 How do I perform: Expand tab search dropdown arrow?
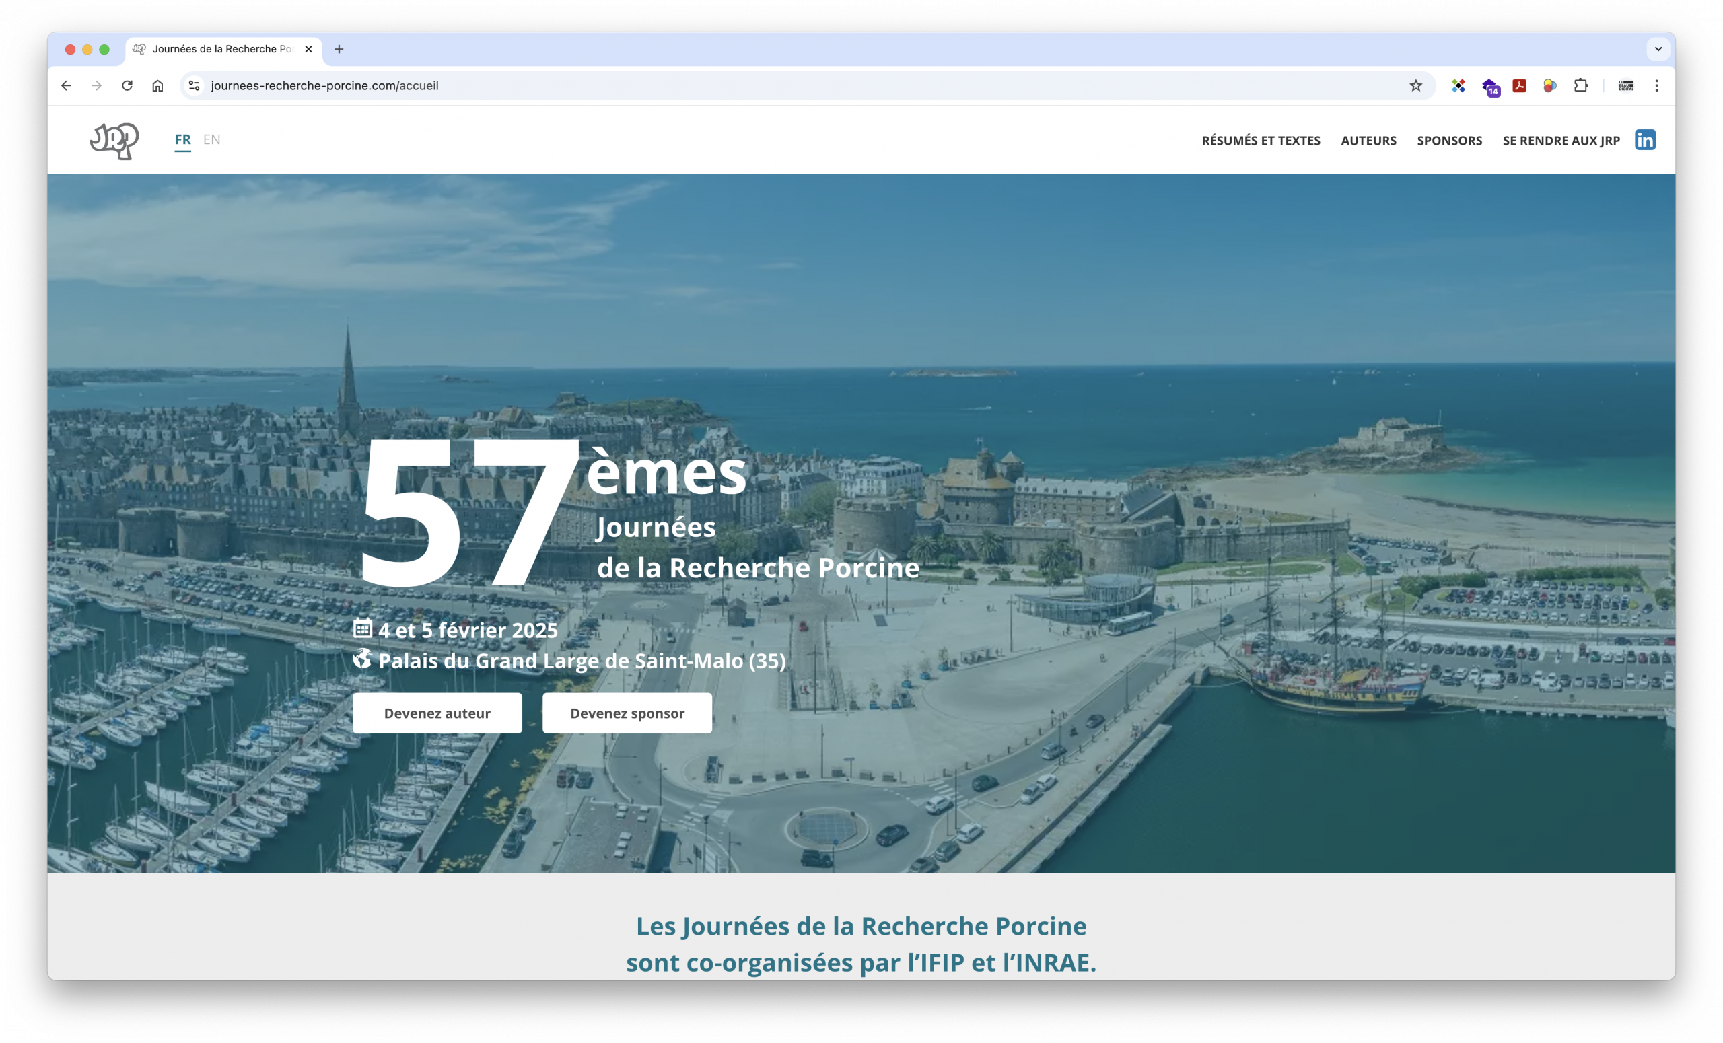[x=1658, y=50]
